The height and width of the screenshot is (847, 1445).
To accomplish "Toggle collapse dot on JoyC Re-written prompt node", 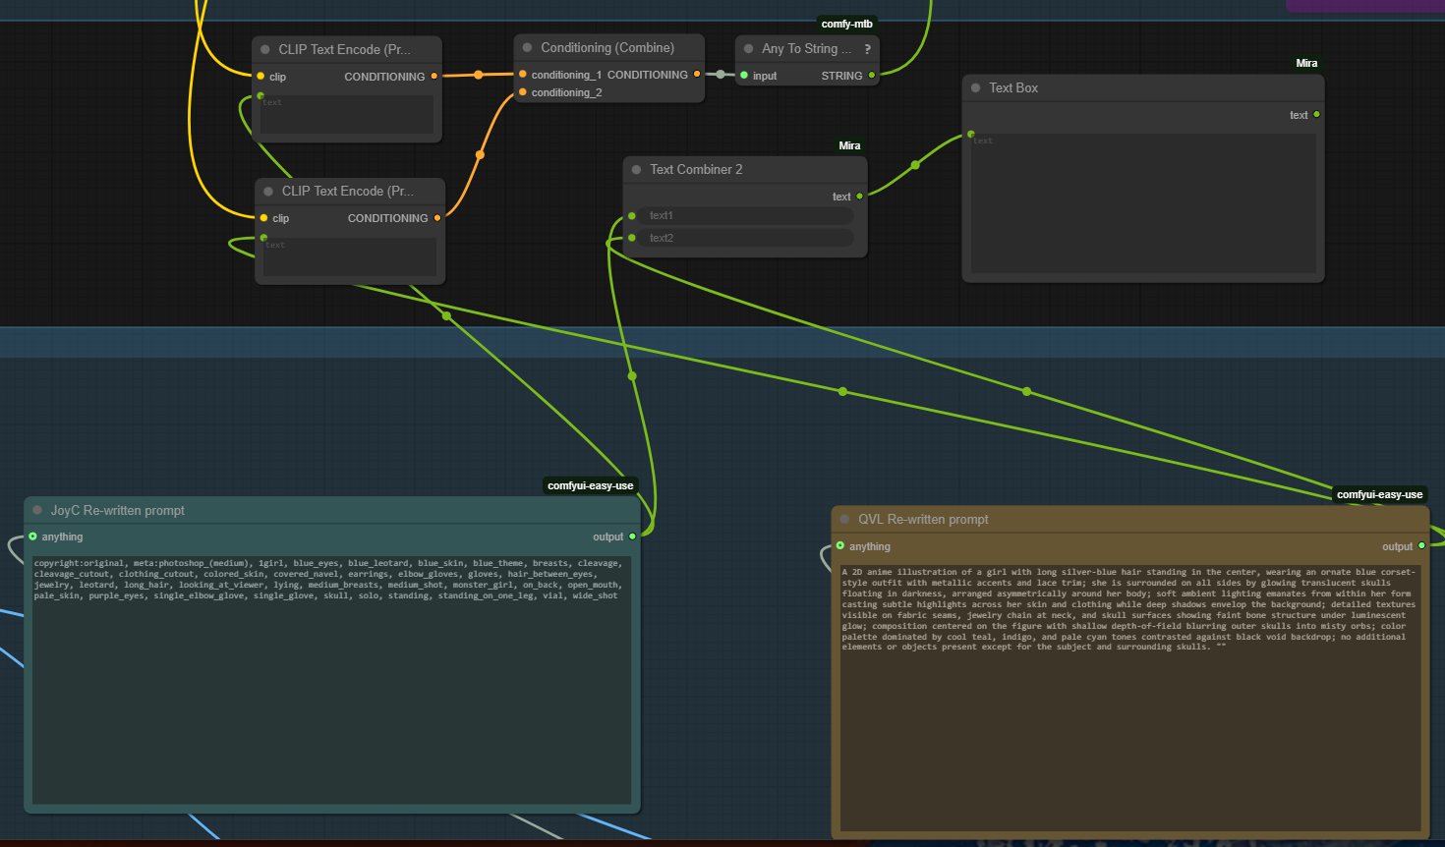I will pyautogui.click(x=38, y=510).
